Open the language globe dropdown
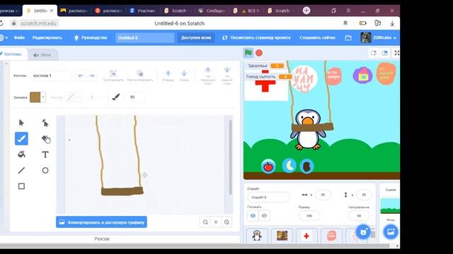 coord(4,37)
